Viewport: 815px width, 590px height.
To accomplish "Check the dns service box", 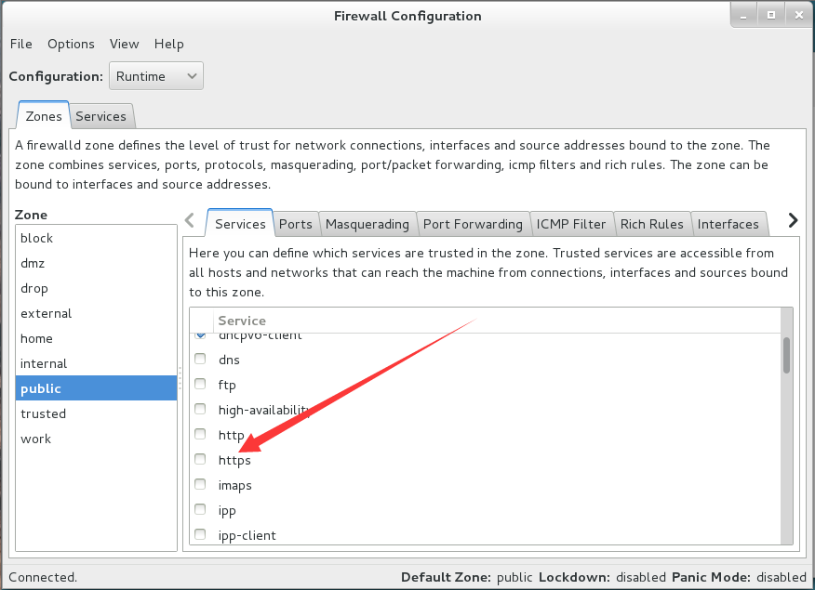I will [x=200, y=359].
